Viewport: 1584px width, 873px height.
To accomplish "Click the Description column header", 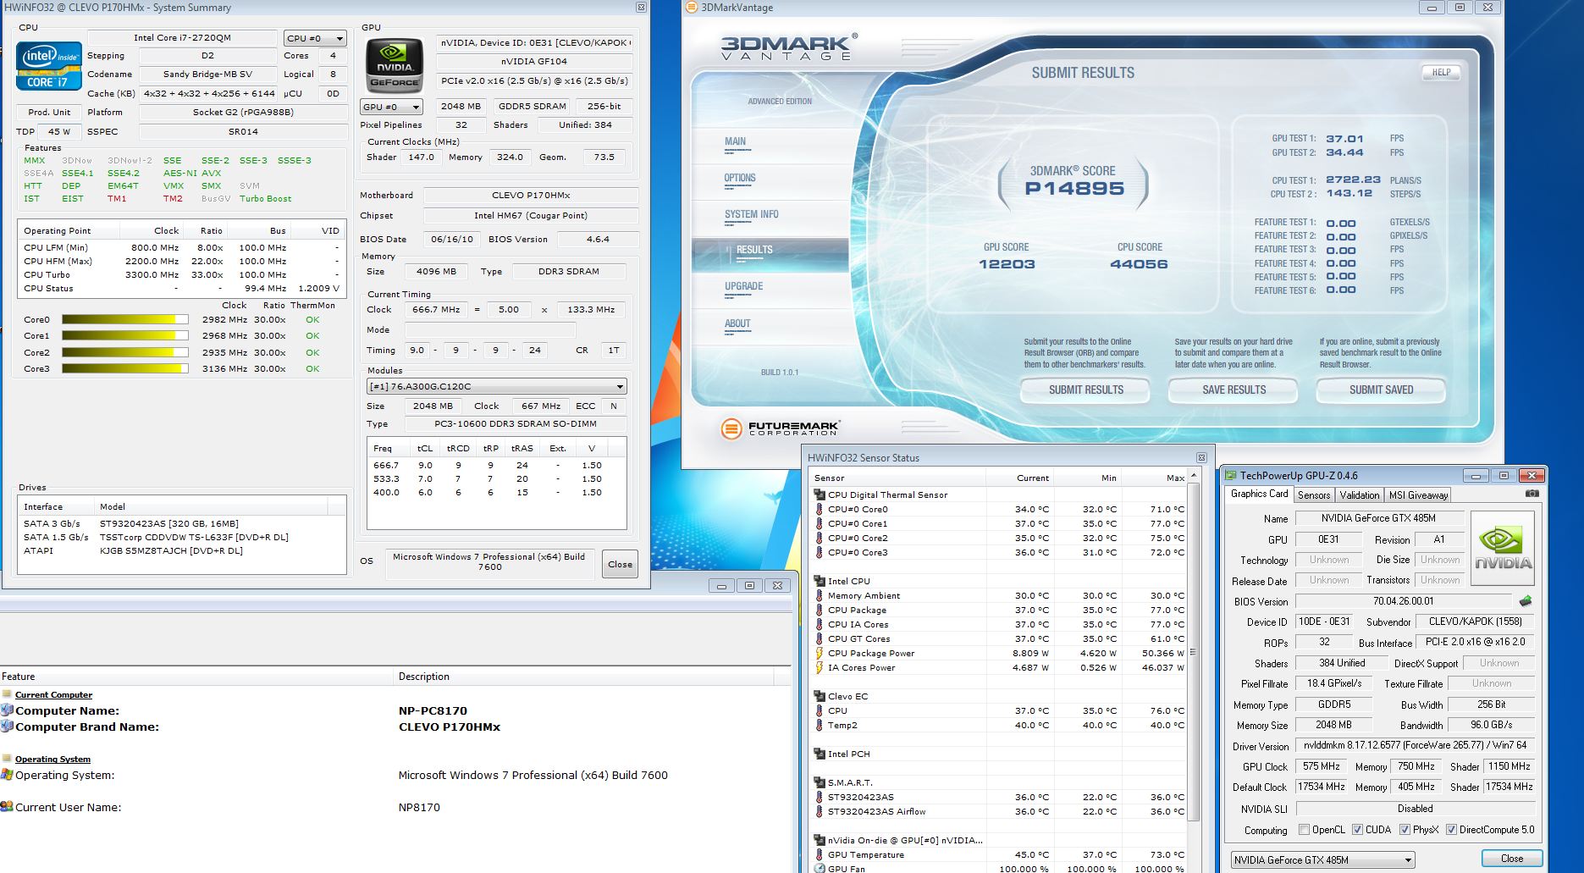I will [x=584, y=677].
